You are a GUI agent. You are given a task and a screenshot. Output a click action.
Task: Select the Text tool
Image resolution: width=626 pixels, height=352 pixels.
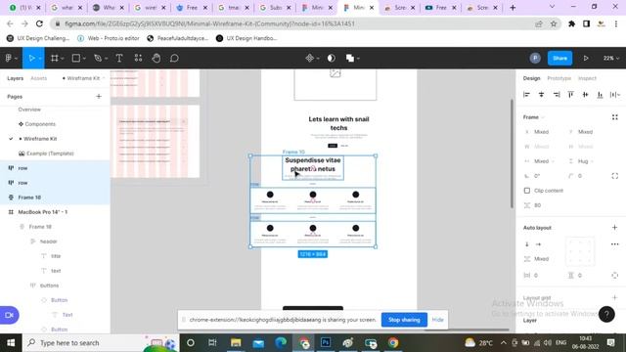click(119, 59)
